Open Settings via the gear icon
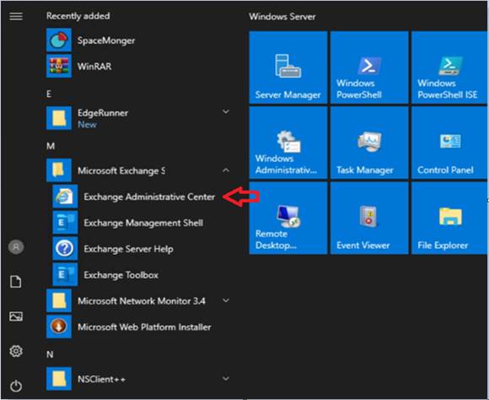Viewport: 489px width, 400px height. point(16,351)
